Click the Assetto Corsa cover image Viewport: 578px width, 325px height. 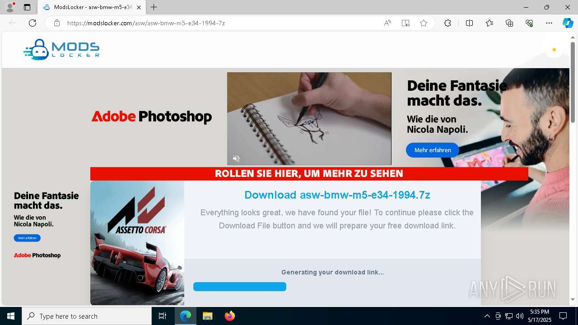[x=137, y=243]
